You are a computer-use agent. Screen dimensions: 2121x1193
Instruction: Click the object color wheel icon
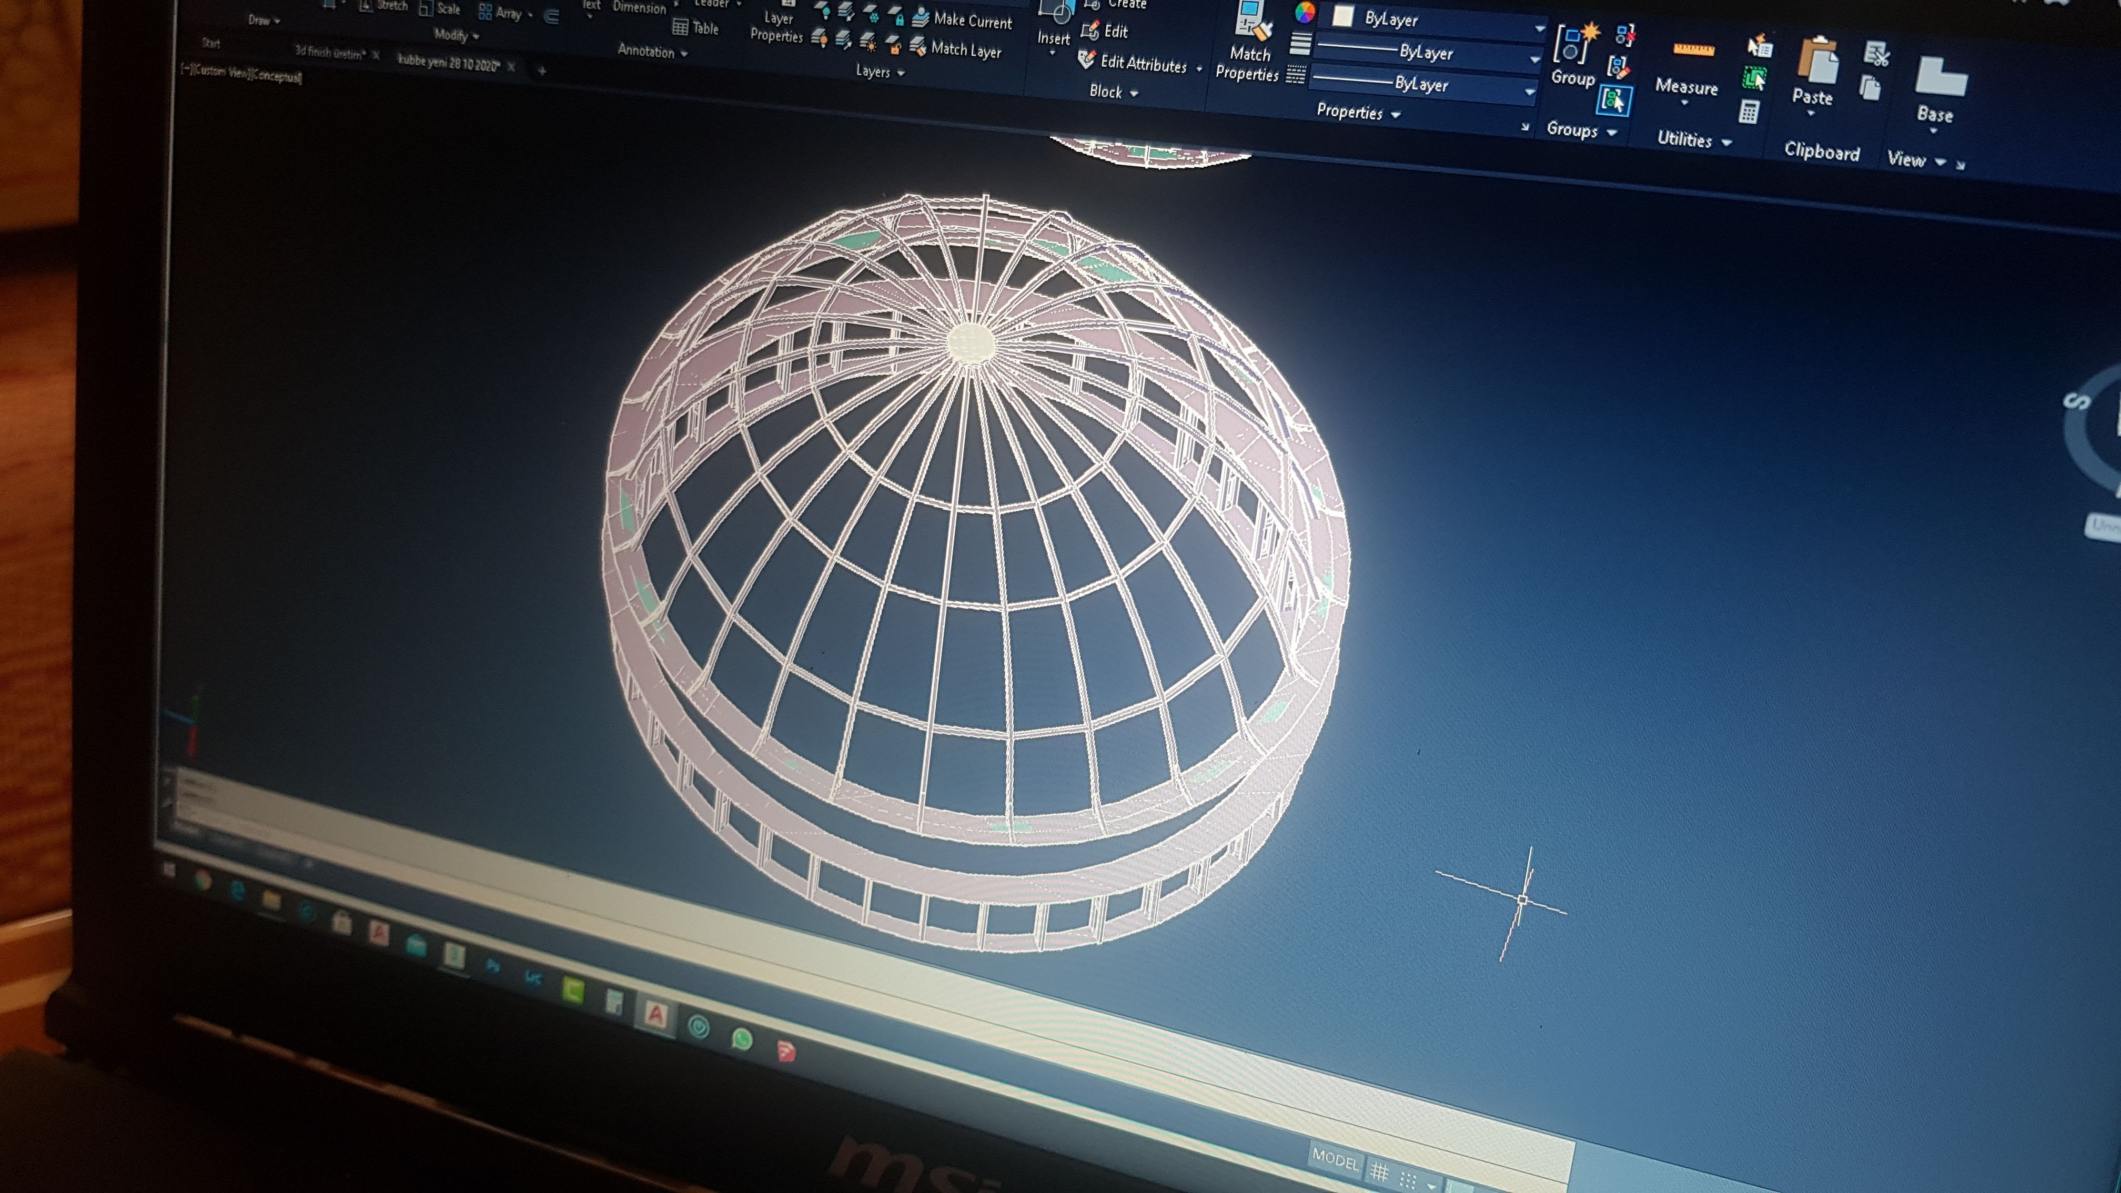pyautogui.click(x=1305, y=12)
